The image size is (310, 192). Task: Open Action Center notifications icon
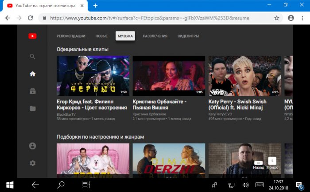point(299,185)
